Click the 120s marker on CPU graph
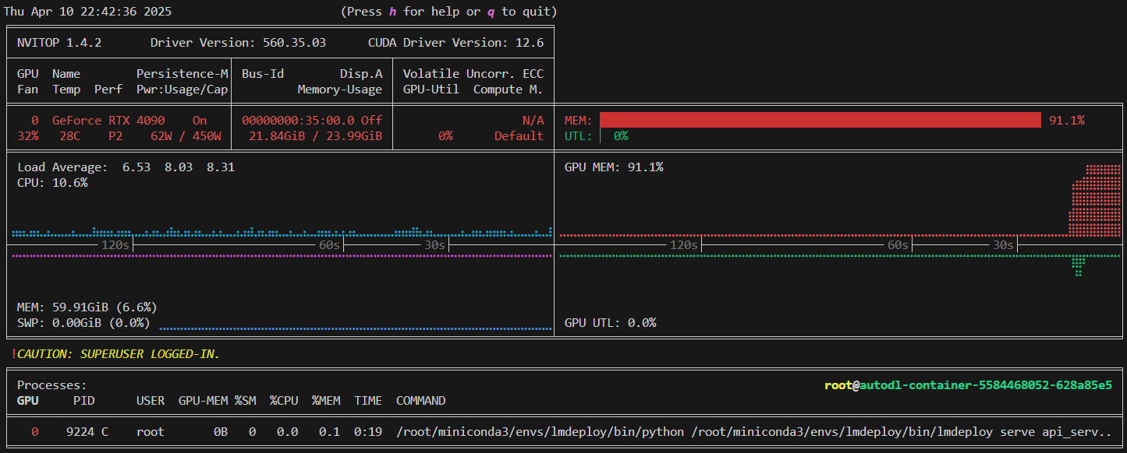The height and width of the screenshot is (453, 1127). coord(115,245)
